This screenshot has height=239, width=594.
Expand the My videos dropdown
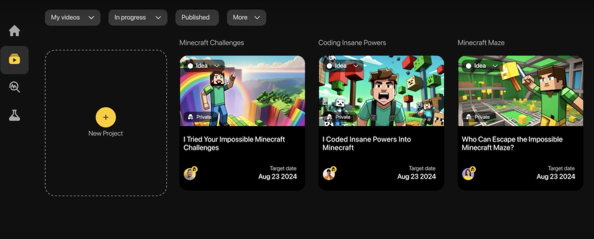pos(72,17)
